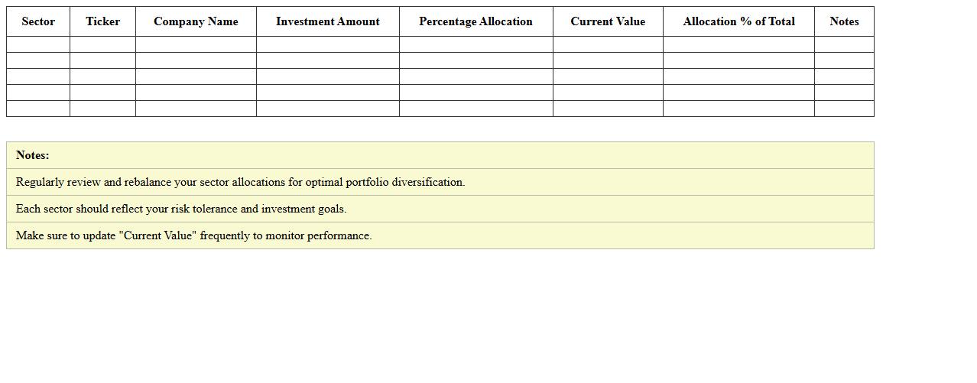The image size is (977, 383).
Task: Select the first empty cell under Ticker
Action: tap(102, 44)
